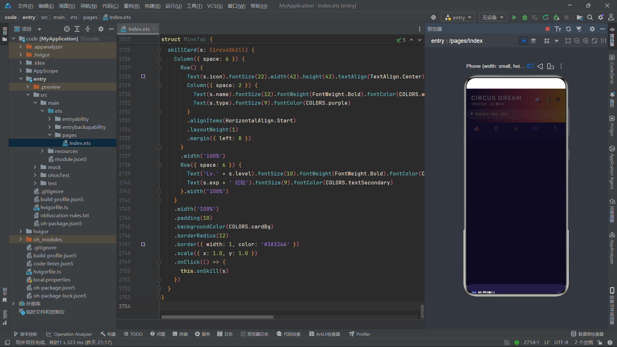This screenshot has height=347, width=617.
Task: Expand the .hvigor folder
Action: [21, 55]
